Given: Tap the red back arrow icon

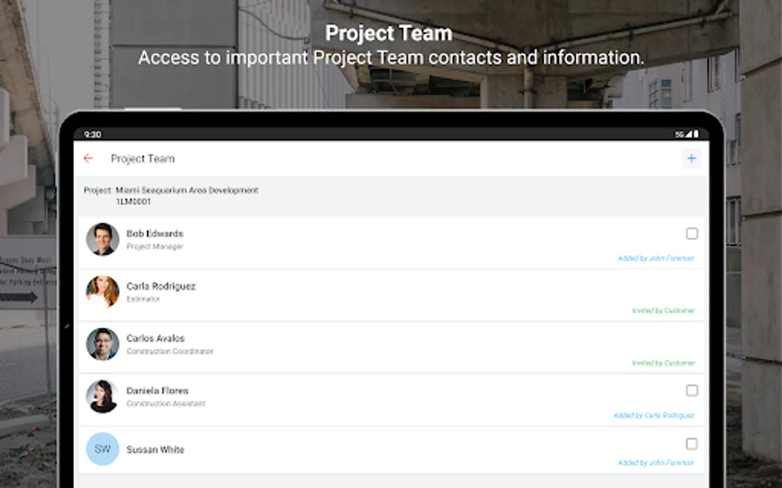Looking at the screenshot, I should (x=89, y=158).
